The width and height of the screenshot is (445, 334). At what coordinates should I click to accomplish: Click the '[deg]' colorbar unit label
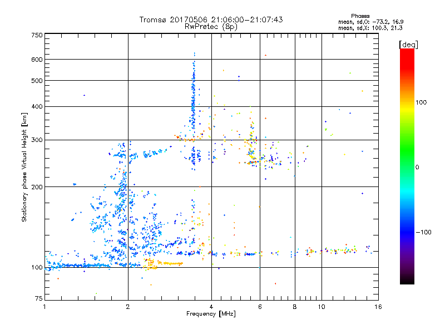coord(408,45)
